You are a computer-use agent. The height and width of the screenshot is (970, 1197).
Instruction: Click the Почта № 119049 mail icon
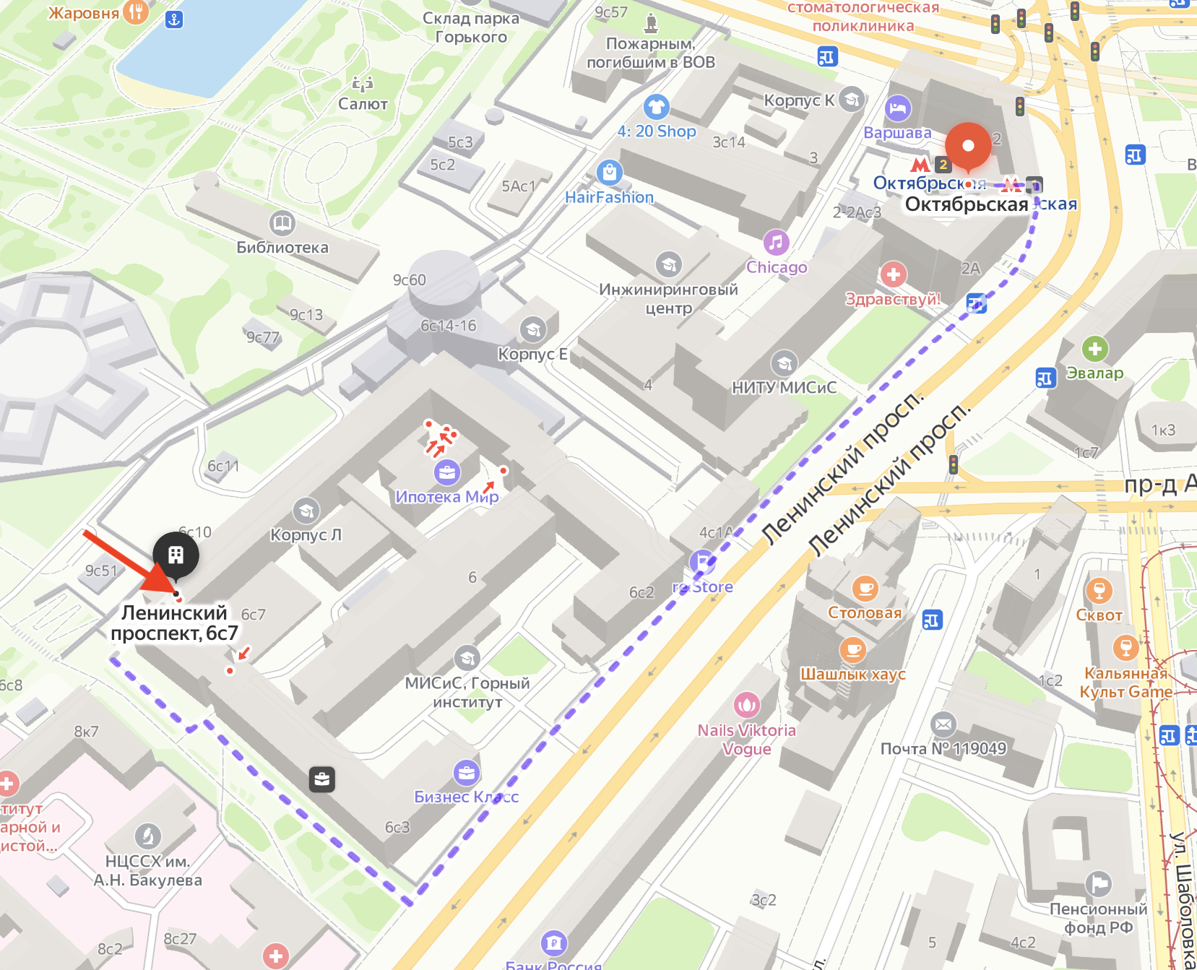[943, 724]
